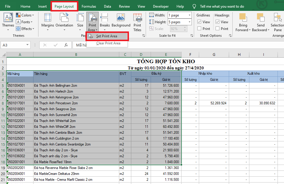The image size is (284, 184).
Task: Select Clear Print Area menu item
Action: click(x=108, y=43)
